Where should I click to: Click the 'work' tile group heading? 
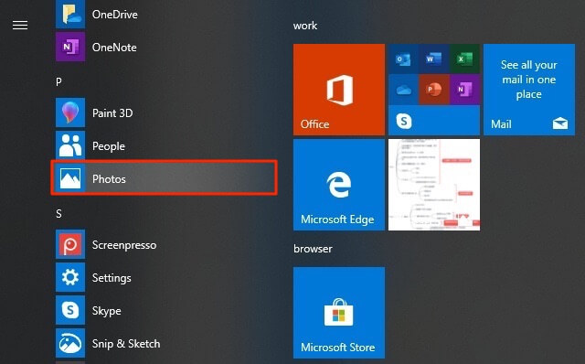click(x=305, y=26)
